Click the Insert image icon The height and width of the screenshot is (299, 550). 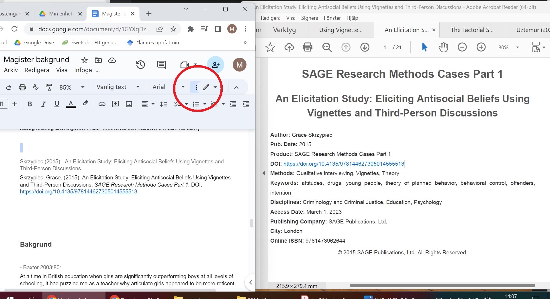pos(129,104)
